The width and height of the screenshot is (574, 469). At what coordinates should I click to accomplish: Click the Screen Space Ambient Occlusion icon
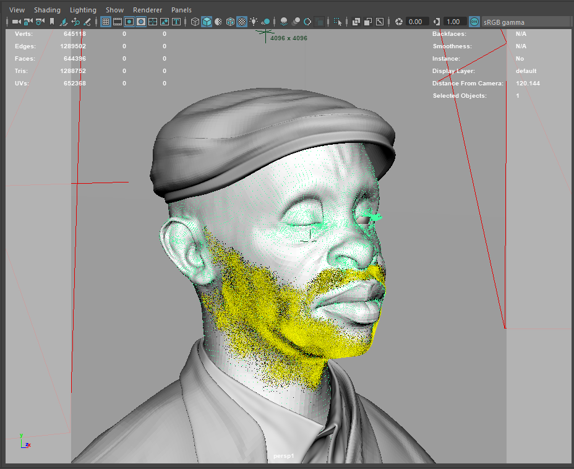pyautogui.click(x=284, y=22)
